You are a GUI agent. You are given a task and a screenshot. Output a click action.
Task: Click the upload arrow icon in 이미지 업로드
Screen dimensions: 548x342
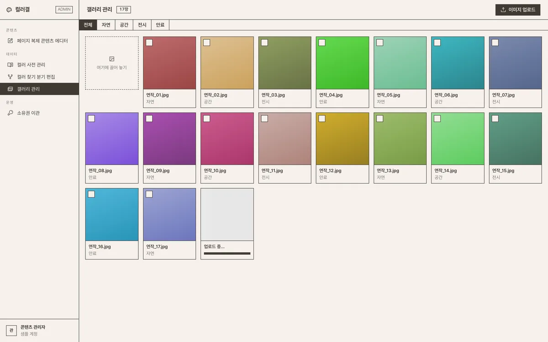(503, 10)
